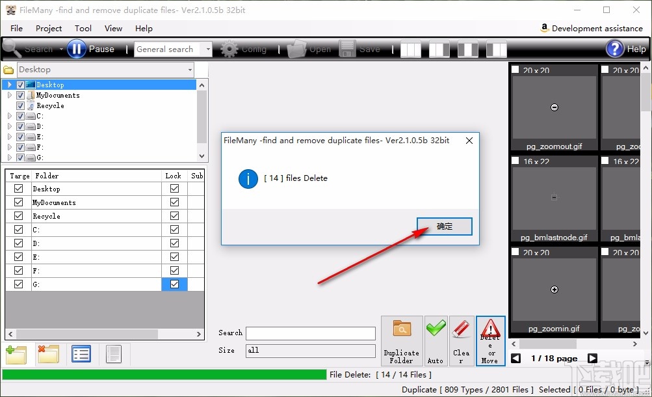The image size is (652, 397).
Task: Click the Targe column header
Action: (20, 176)
